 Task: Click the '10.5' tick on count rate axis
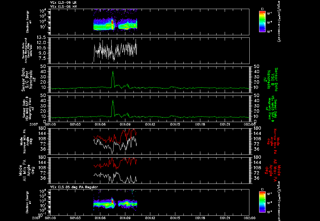coord(41,48)
